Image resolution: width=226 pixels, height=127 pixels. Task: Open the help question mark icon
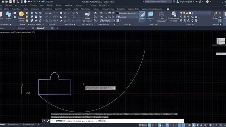click(x=207, y=1)
